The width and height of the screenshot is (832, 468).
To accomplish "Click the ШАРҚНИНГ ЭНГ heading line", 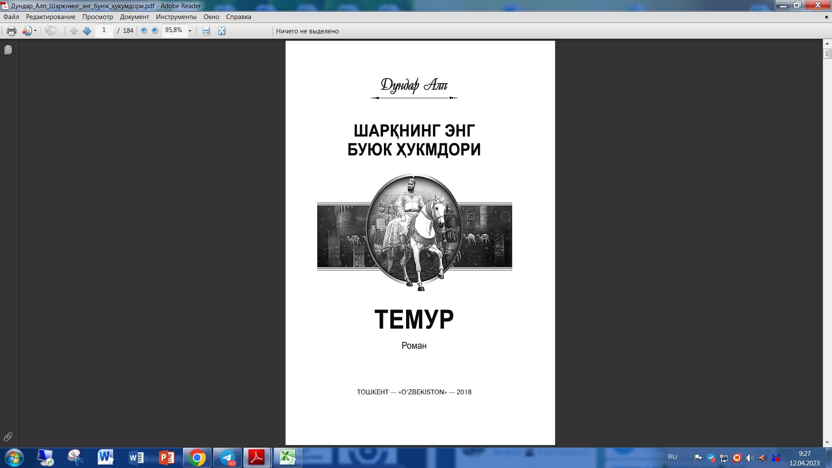I will (x=414, y=130).
